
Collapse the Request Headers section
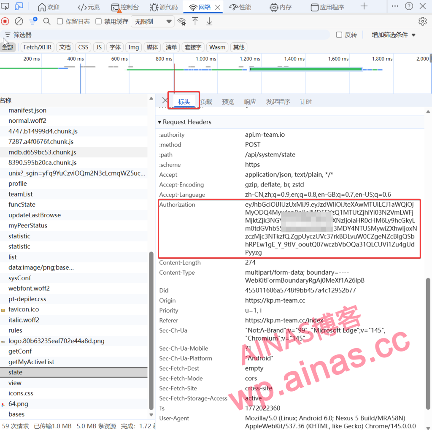[x=159, y=122]
